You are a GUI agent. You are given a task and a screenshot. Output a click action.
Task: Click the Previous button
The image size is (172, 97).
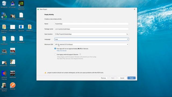coord(103,78)
